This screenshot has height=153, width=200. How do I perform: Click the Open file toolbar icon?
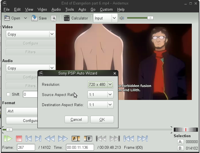pyautogui.click(x=7, y=18)
